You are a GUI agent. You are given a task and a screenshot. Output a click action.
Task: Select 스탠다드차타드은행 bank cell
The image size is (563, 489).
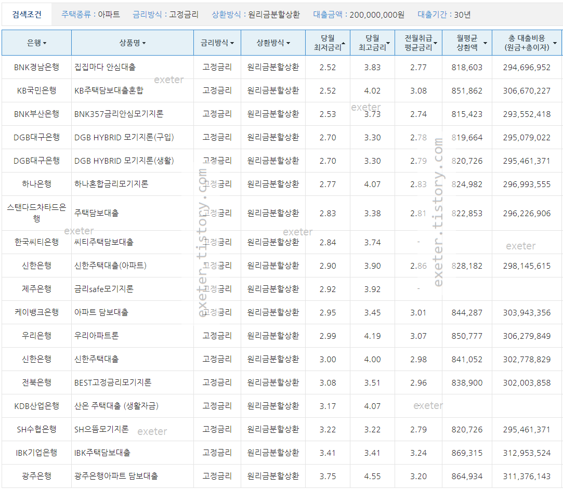click(36, 213)
